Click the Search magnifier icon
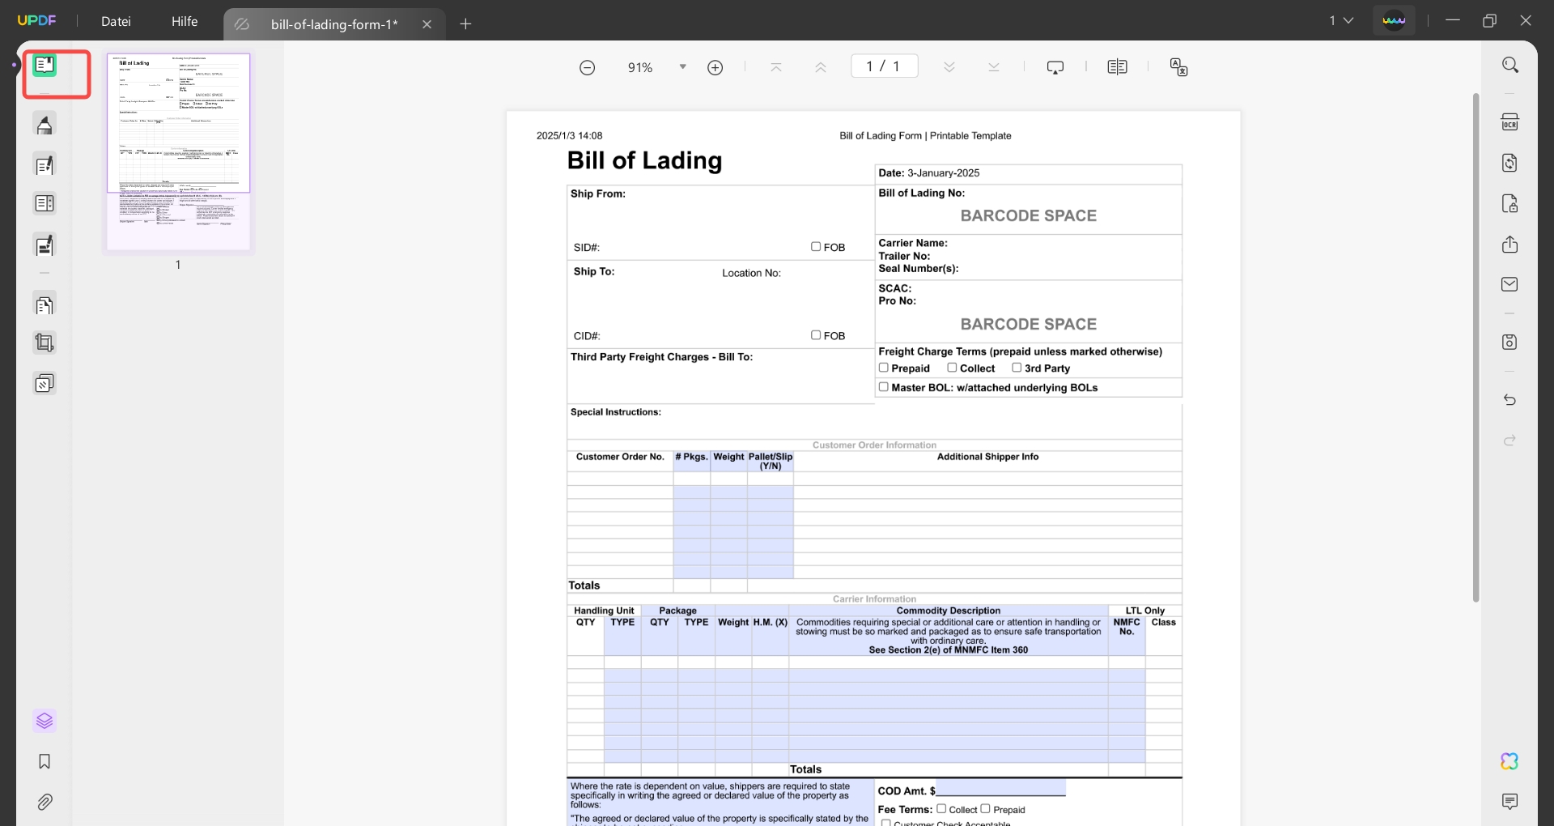This screenshot has width=1554, height=826. [1510, 65]
